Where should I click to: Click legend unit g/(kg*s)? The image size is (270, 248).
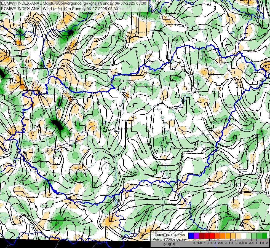click(x=169, y=244)
